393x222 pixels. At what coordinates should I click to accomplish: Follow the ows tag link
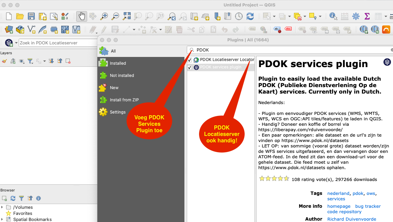371,194
